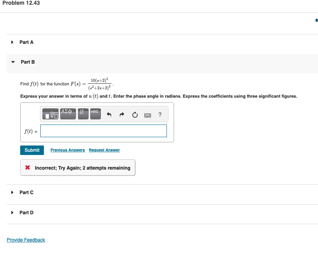The width and height of the screenshot is (318, 272).
Task: Open the subscript/superscript arrows button
Action: coord(83,114)
